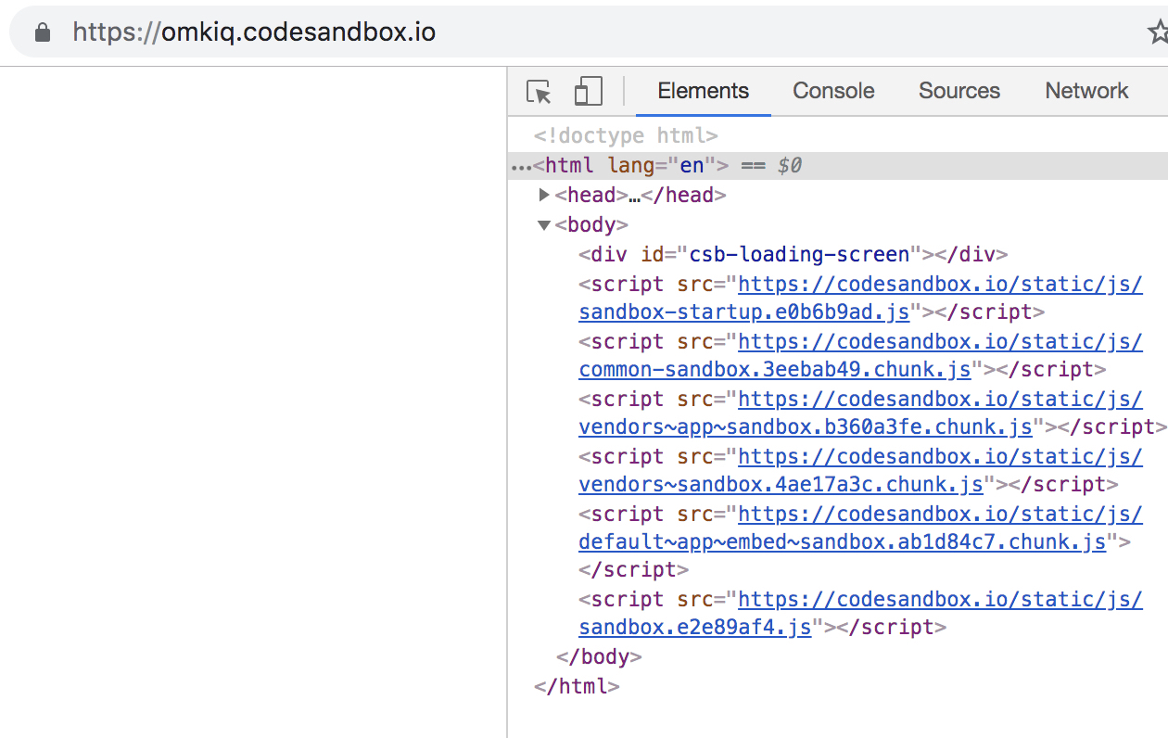
Task: Bookmark page with the star icon
Action: [x=1158, y=33]
